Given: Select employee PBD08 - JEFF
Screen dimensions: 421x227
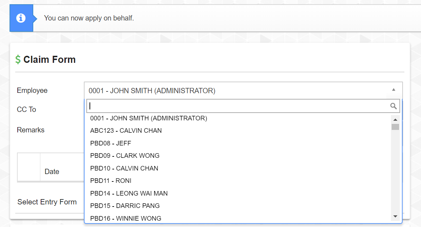Looking at the screenshot, I should click(111, 143).
